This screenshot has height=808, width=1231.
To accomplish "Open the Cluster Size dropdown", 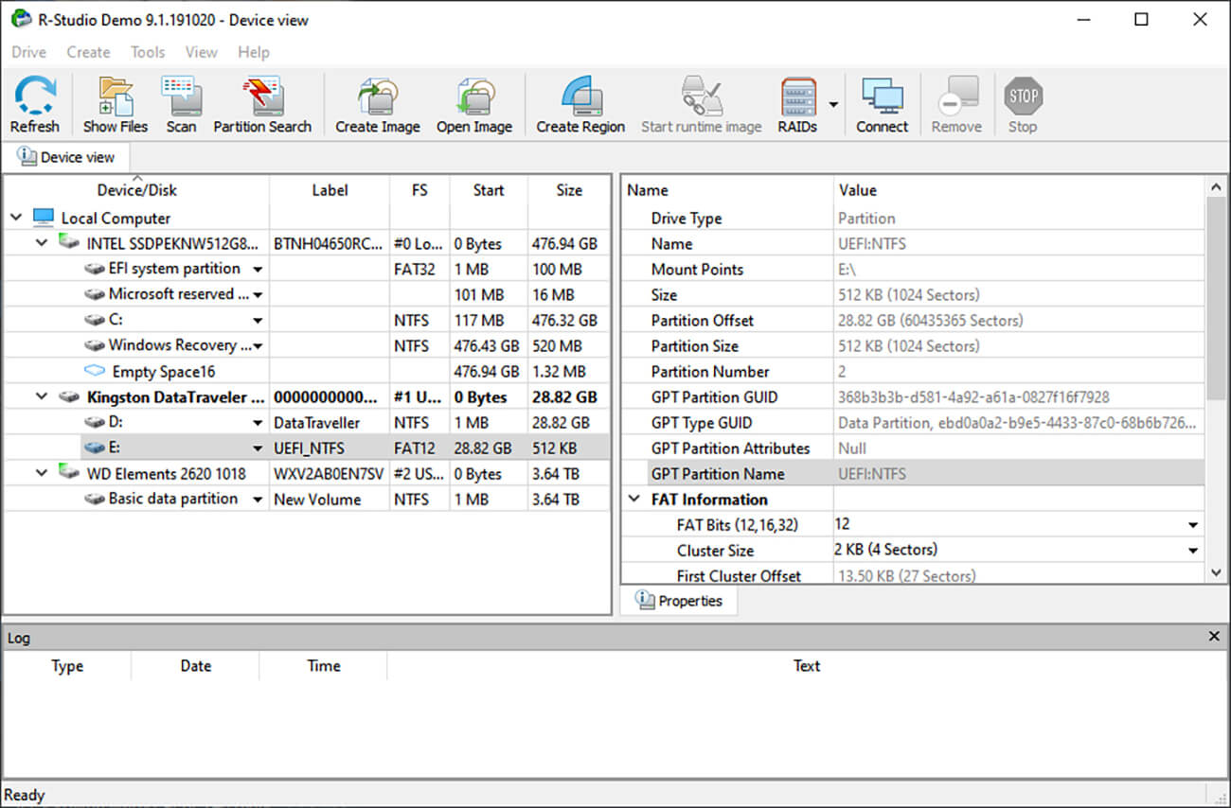I will pyautogui.click(x=1193, y=551).
